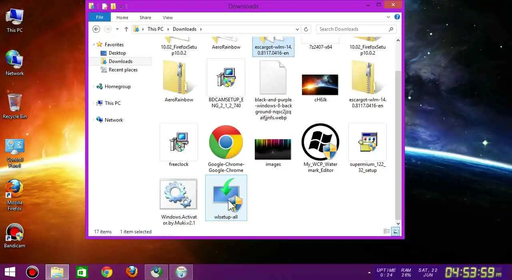Focus the Search Downloads field

tap(356, 29)
